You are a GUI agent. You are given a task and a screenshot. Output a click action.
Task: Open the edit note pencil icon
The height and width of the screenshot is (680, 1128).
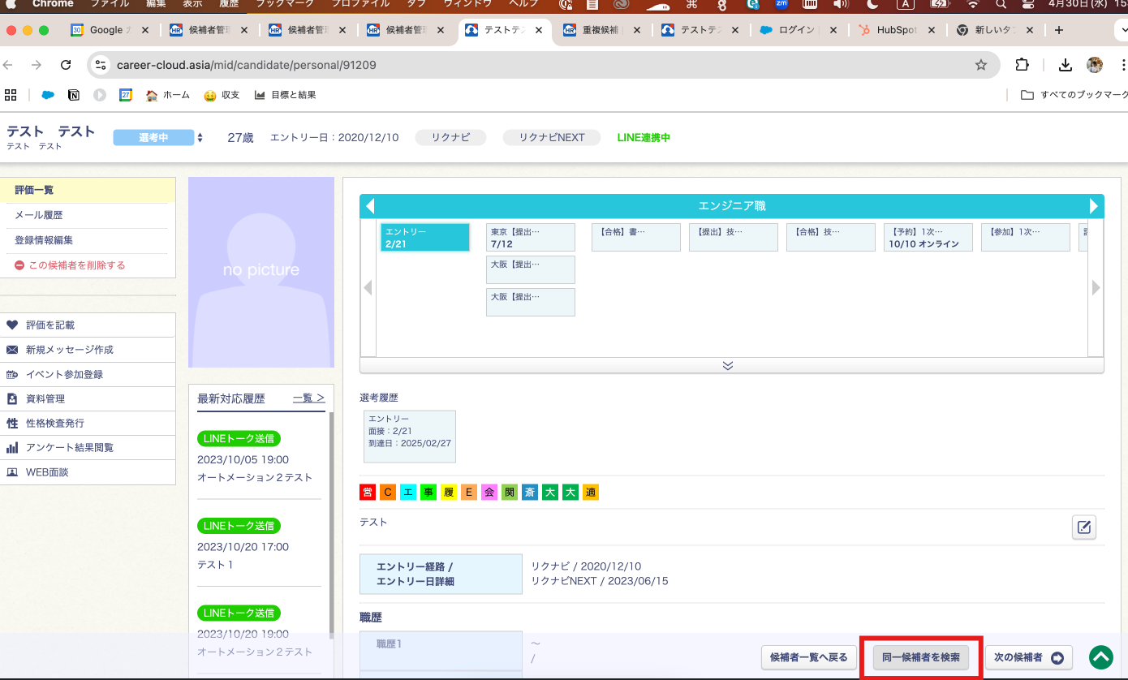(1083, 527)
